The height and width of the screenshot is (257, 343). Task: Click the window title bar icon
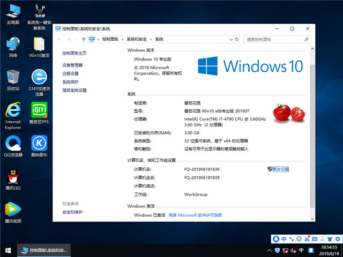click(58, 28)
